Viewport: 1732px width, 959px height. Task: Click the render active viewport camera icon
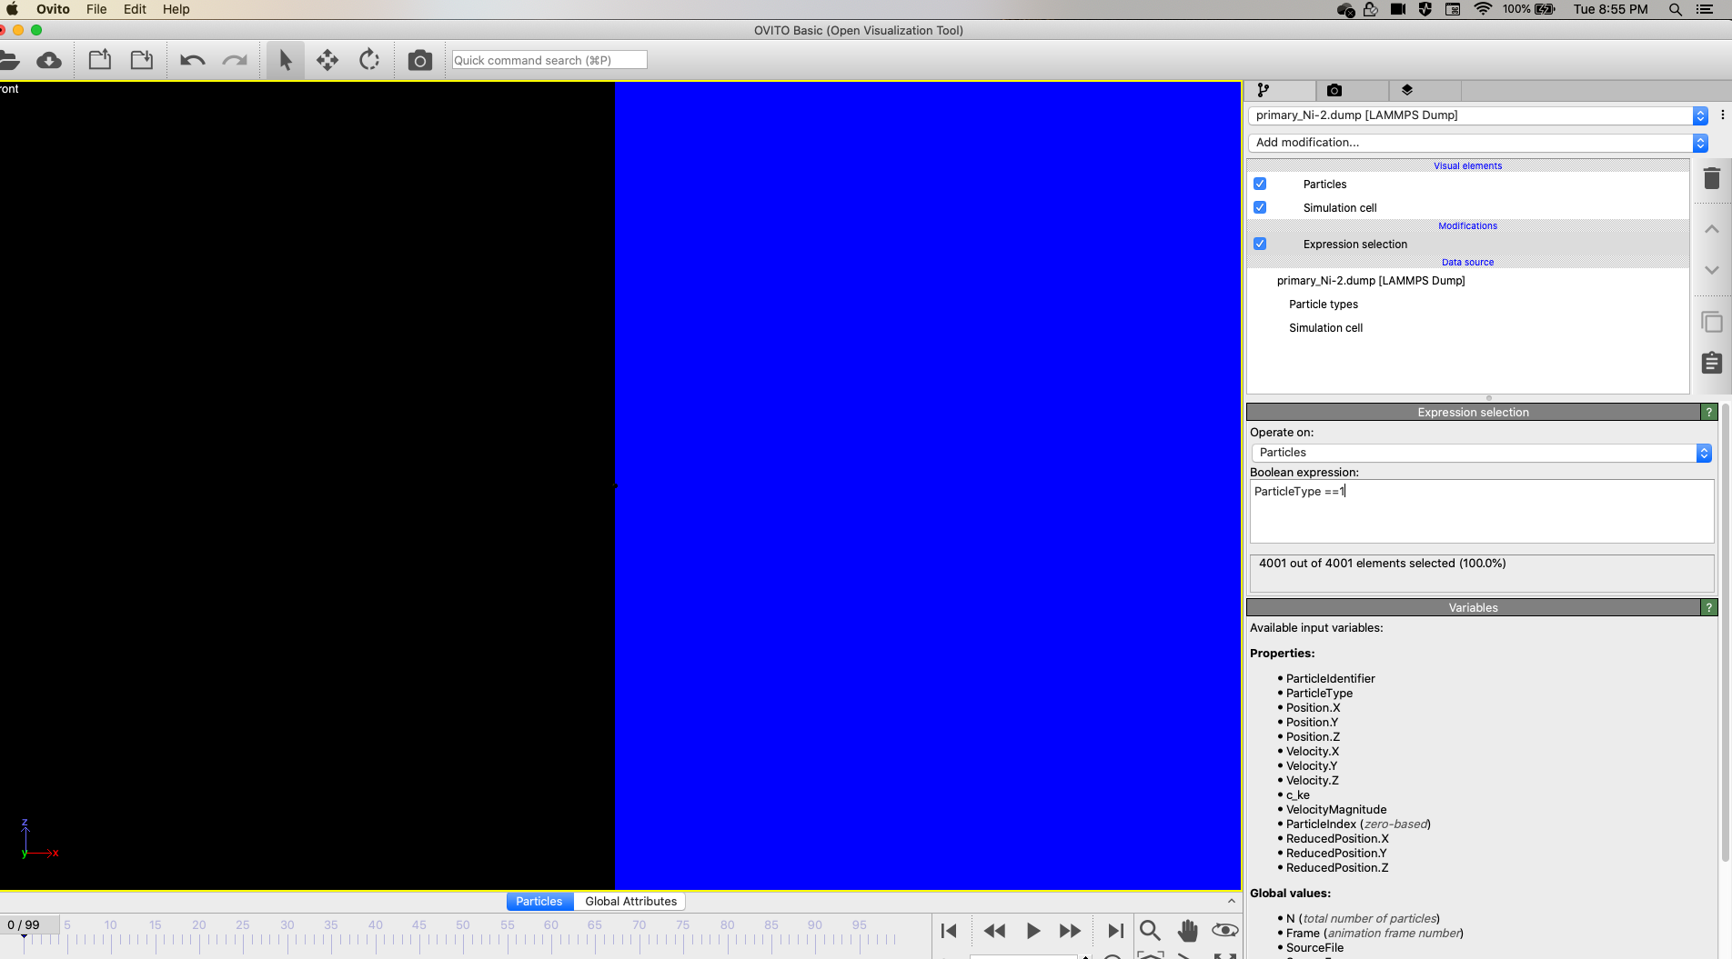(419, 61)
